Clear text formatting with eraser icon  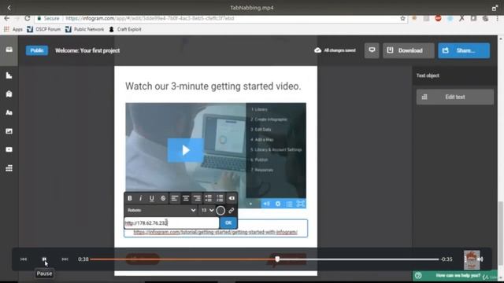tap(232, 198)
